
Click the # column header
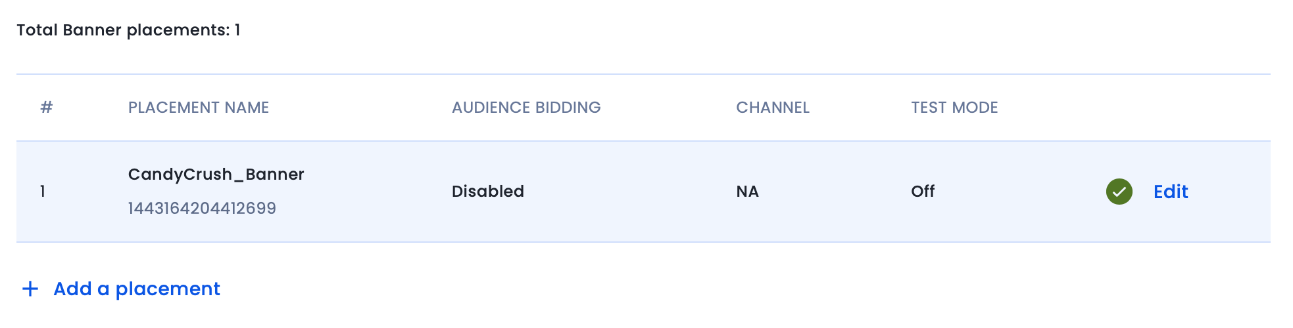(46, 107)
